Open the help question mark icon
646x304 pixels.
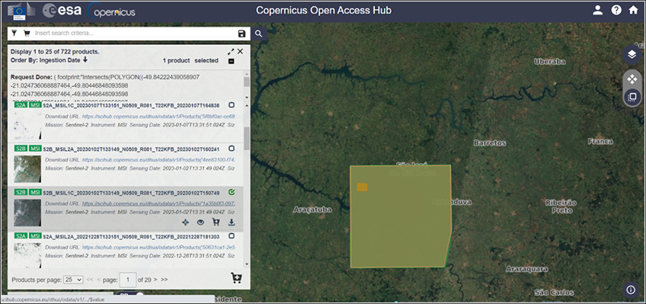click(x=616, y=11)
